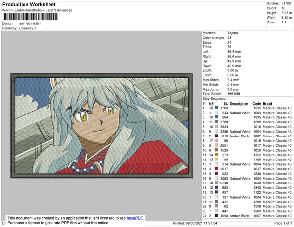Select the Width value 6.80 in
Image resolution: width=294 pixels, height=227 pixels.
pos(286,18)
